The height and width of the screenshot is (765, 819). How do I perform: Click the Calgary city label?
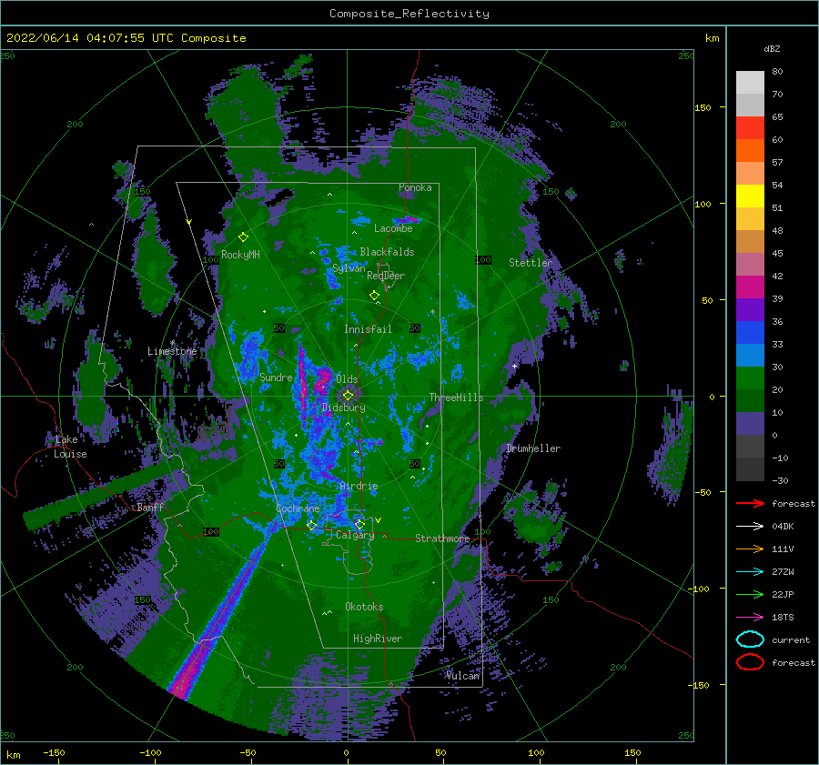355,535
